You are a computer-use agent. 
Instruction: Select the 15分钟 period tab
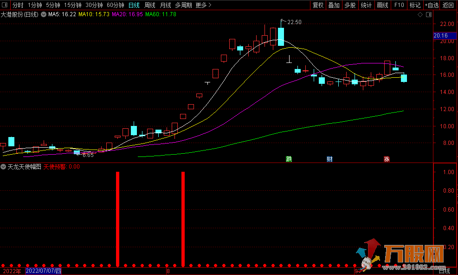click(x=73, y=5)
